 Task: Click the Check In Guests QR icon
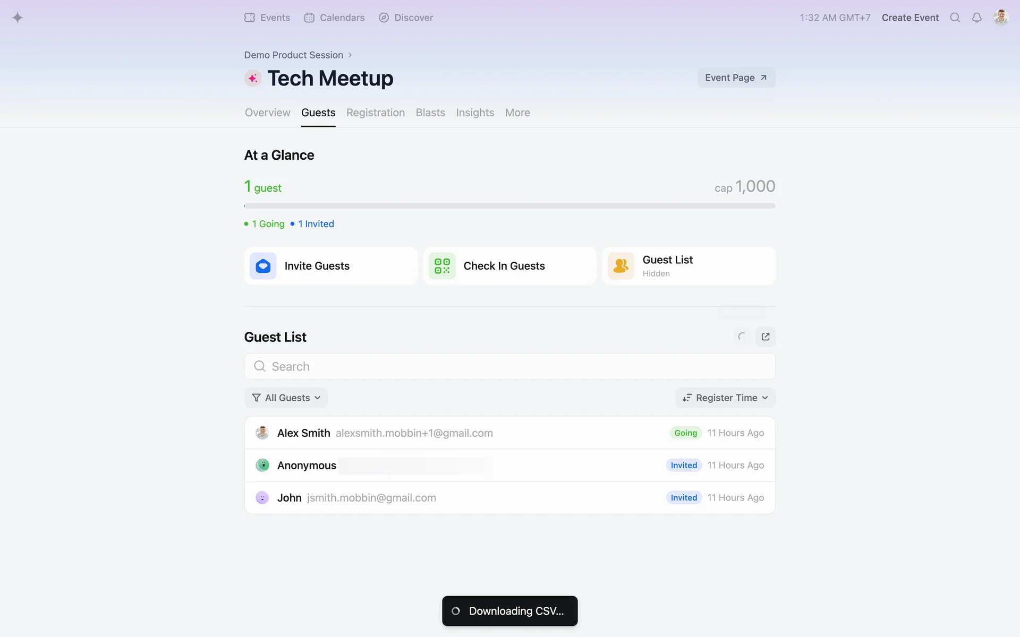(x=442, y=266)
